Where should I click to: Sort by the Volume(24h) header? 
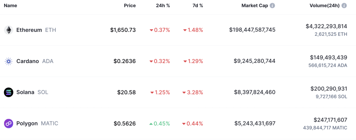pos(324,6)
